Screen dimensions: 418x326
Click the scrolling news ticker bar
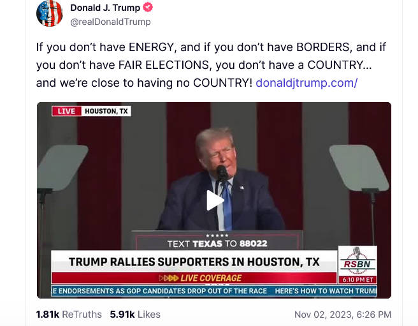pyautogui.click(x=214, y=291)
